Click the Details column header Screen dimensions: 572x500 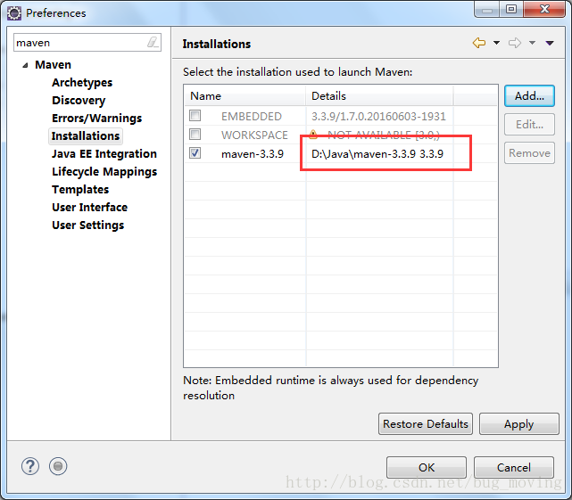379,96
